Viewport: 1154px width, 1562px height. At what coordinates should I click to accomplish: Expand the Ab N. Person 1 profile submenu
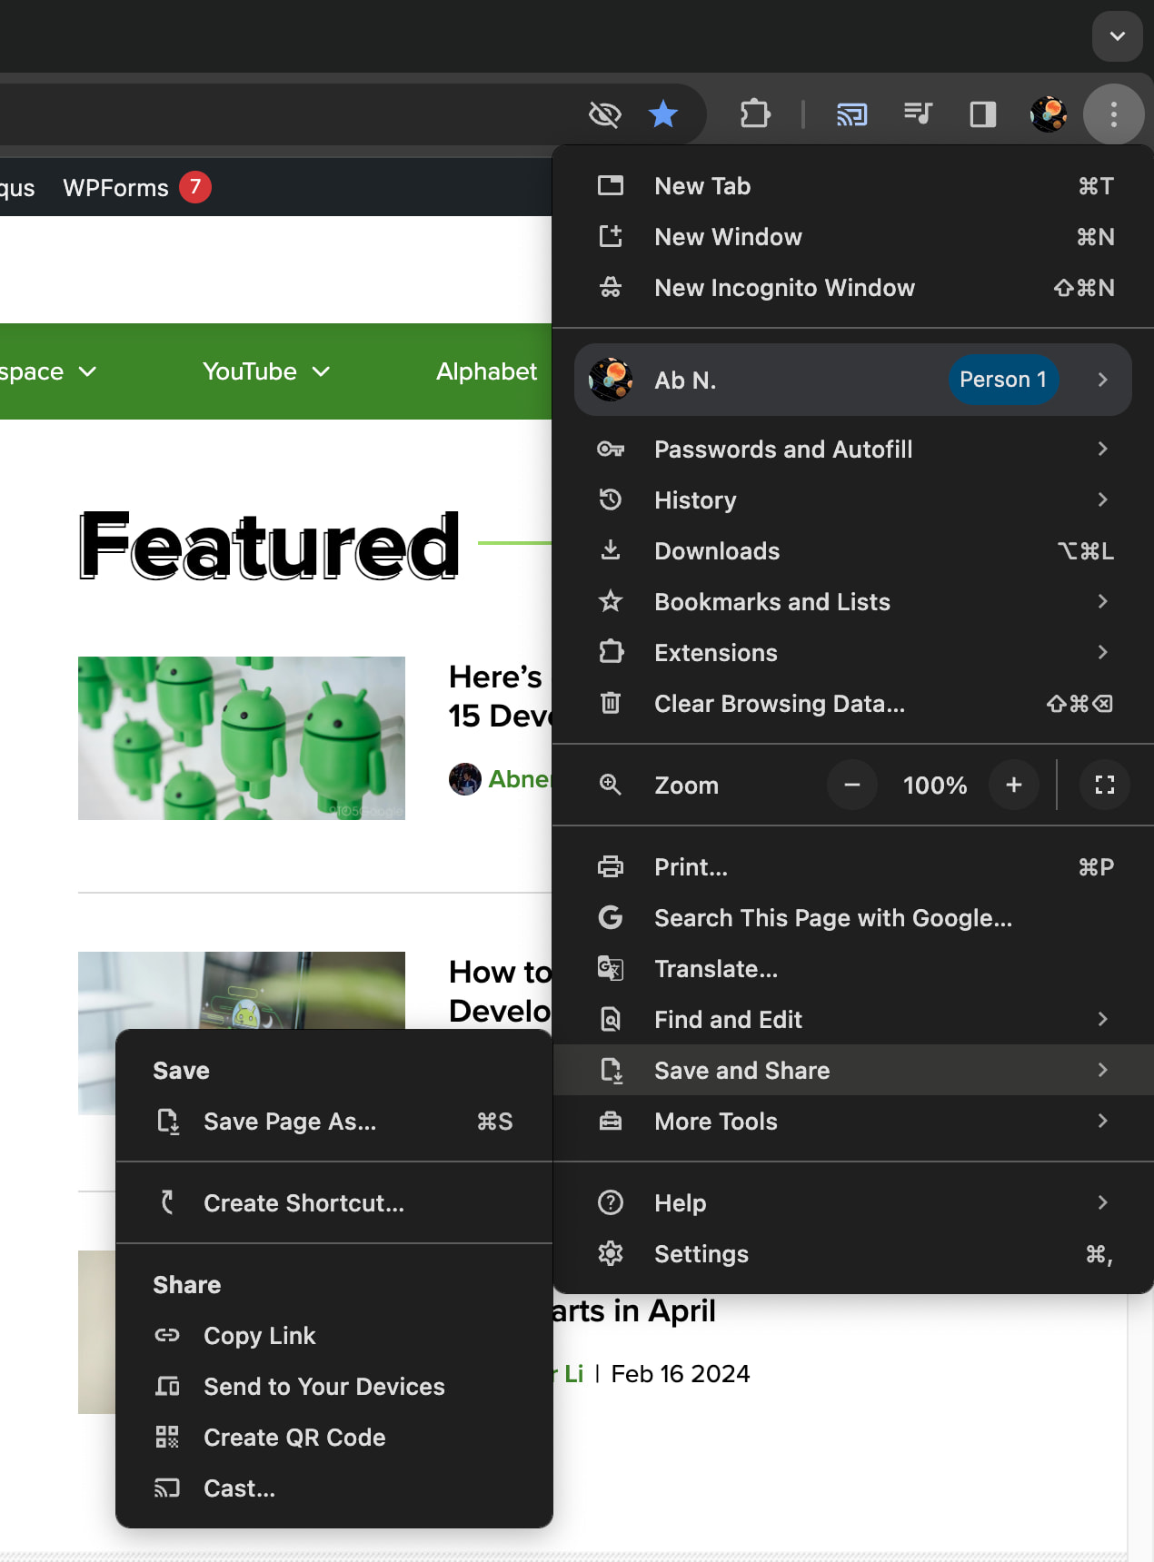(852, 380)
